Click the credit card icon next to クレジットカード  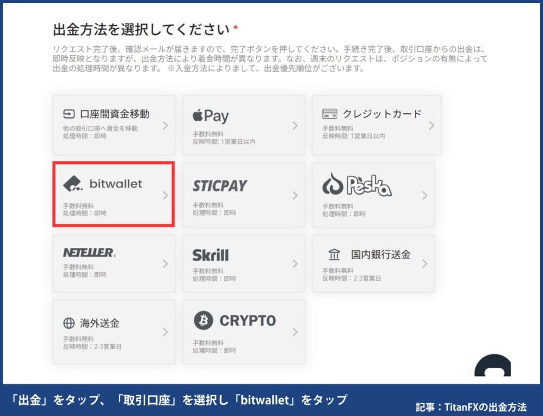(330, 114)
